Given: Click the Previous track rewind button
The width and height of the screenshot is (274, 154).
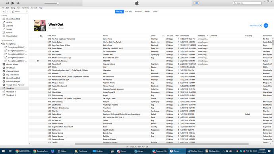Looking at the screenshot, I should [7, 3].
